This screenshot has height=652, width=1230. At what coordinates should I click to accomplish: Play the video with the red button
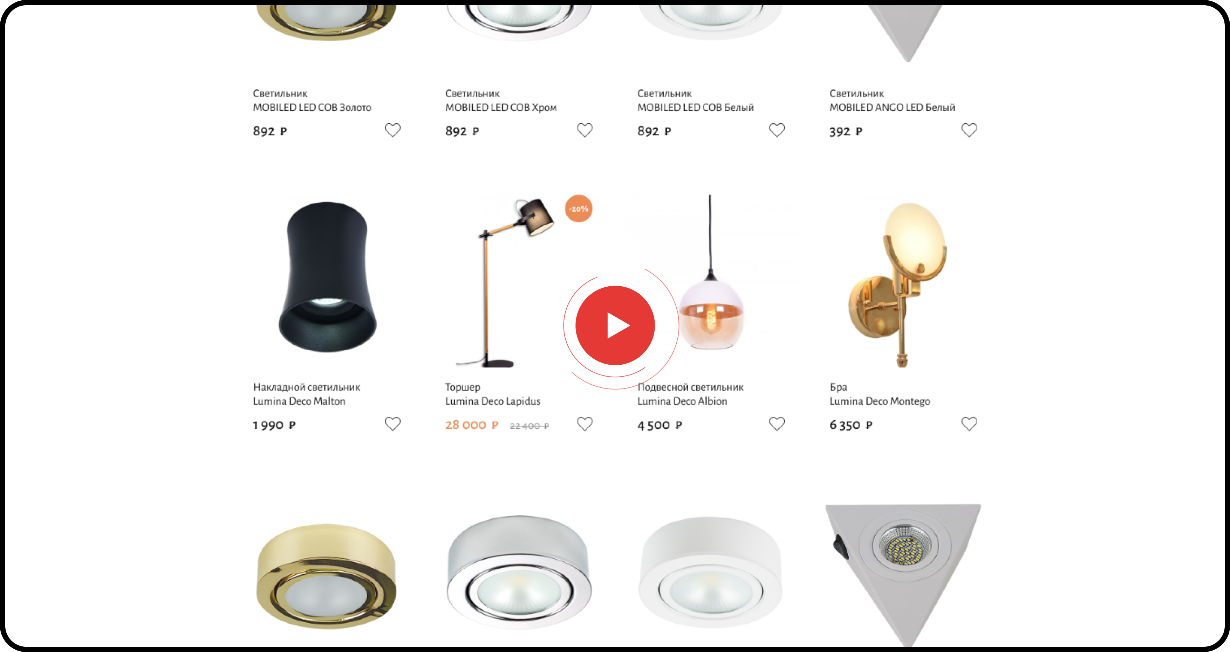pyautogui.click(x=615, y=325)
